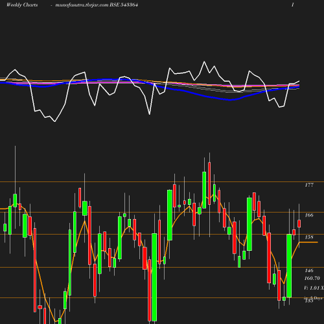Click the 158 price level label
This screenshot has width=324, height=324.
pyautogui.click(x=309, y=237)
